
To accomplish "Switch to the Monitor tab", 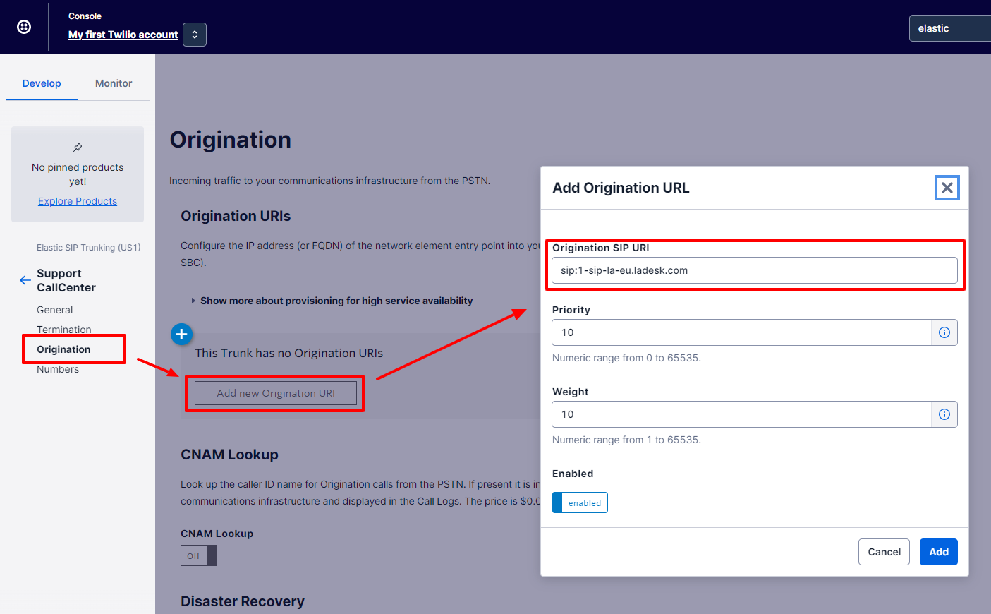I will (x=114, y=83).
